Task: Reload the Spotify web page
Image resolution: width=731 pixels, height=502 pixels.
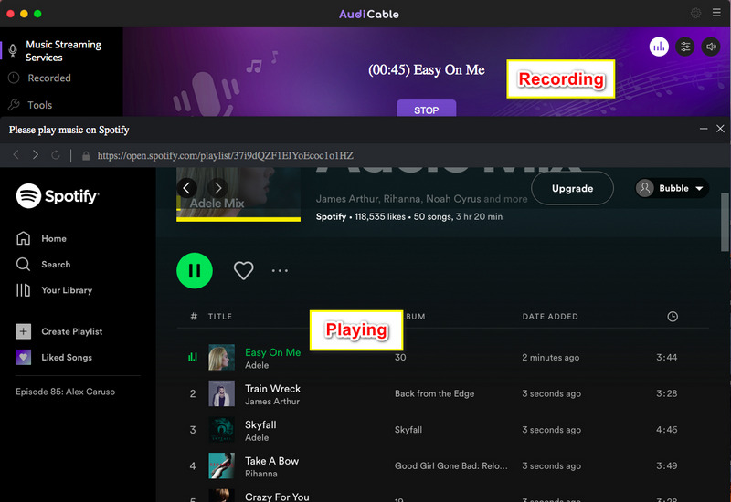Action: pyautogui.click(x=55, y=155)
